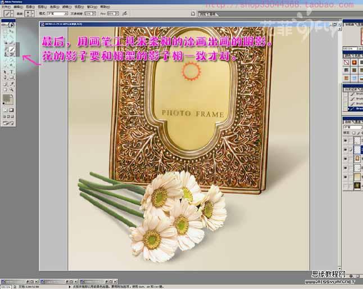This screenshot has height=289, width=363.
Task: Select the Notes tool
Action: pos(6,84)
